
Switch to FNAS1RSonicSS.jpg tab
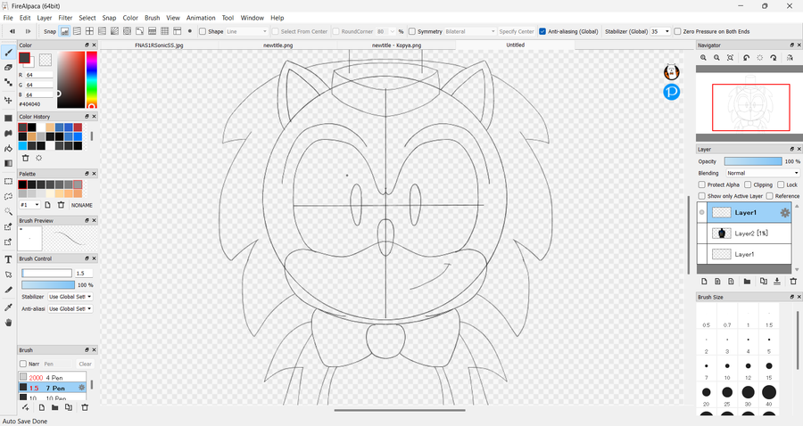point(159,45)
